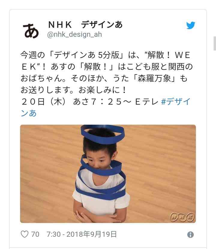Screen dimensions: 216x249
Task: Like the tweet with the heart icon
Action: click(x=25, y=234)
